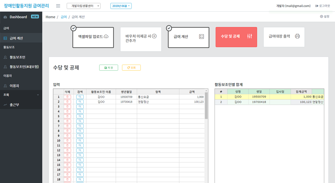Viewport: 335px width, 183px height.
Task: Click the 금액 cell in row 3
Action: [191, 107]
